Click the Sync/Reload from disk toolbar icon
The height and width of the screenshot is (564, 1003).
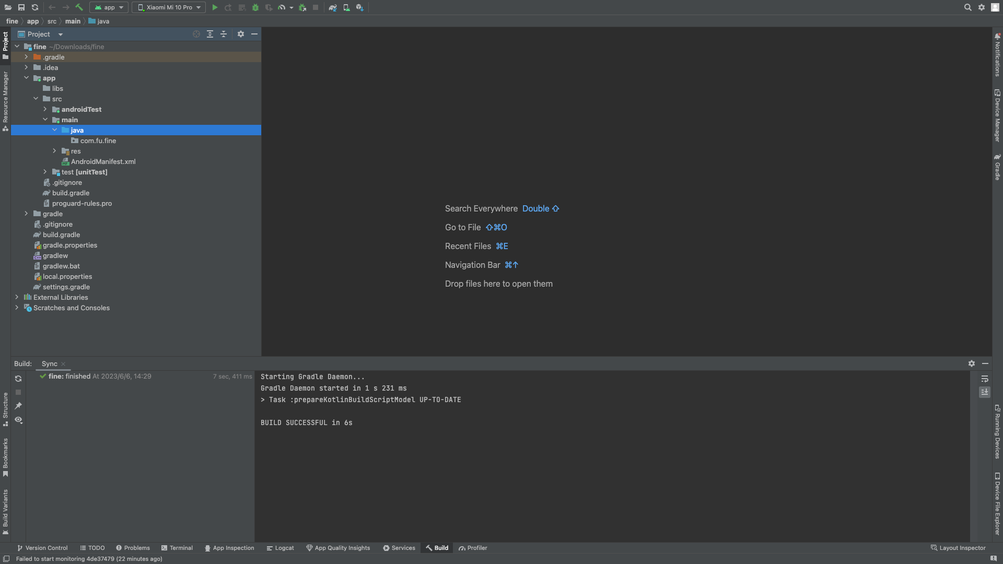[x=35, y=7]
